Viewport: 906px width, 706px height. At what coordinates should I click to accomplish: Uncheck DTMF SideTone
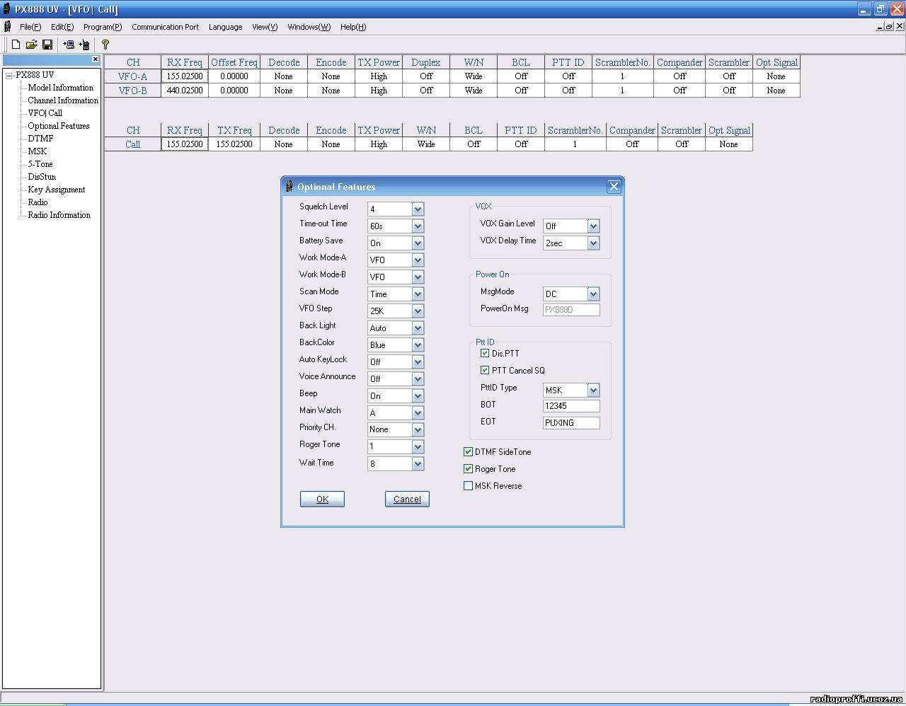(468, 451)
